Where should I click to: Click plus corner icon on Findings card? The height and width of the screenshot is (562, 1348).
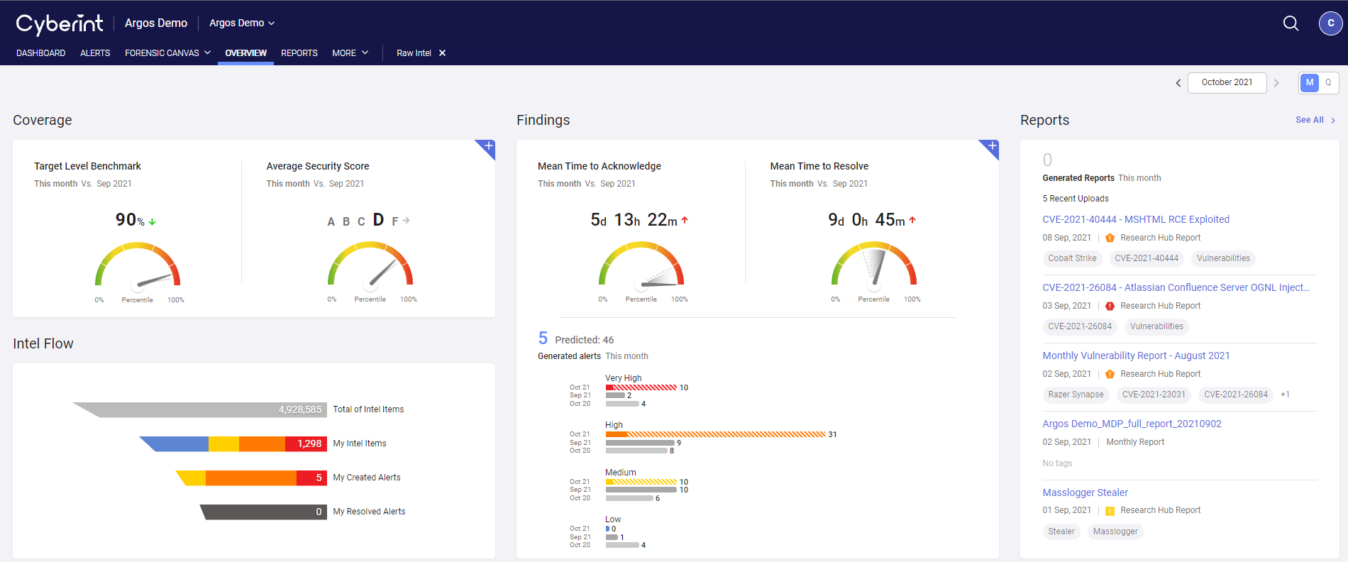992,146
